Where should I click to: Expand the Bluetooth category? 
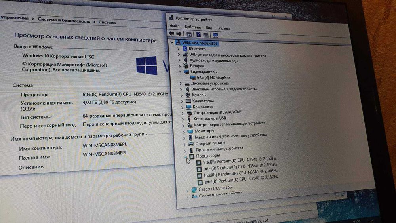[179, 48]
